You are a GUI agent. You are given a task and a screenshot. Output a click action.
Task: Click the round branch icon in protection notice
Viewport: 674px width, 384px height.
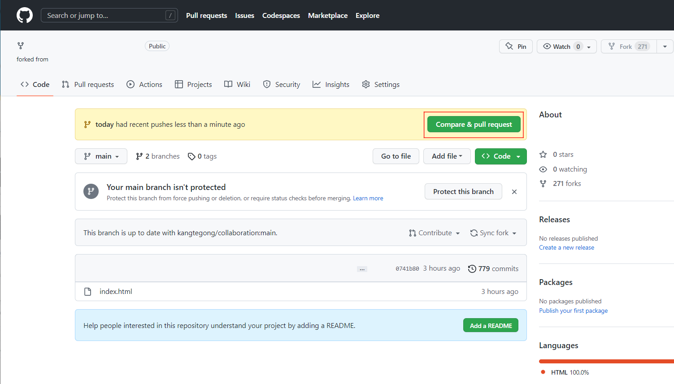pyautogui.click(x=91, y=191)
